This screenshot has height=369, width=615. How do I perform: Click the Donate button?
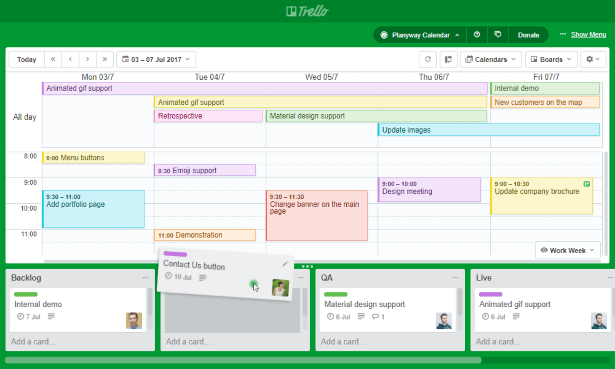(529, 35)
